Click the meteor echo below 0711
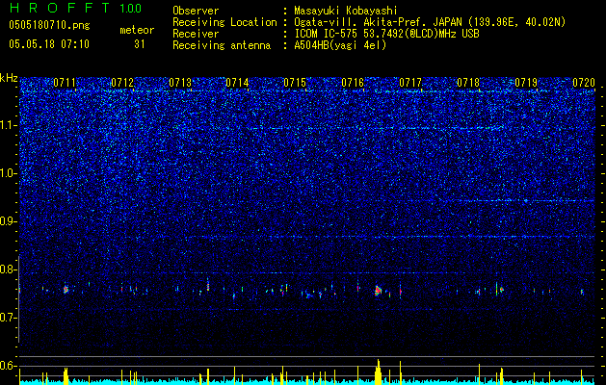 pyautogui.click(x=66, y=290)
